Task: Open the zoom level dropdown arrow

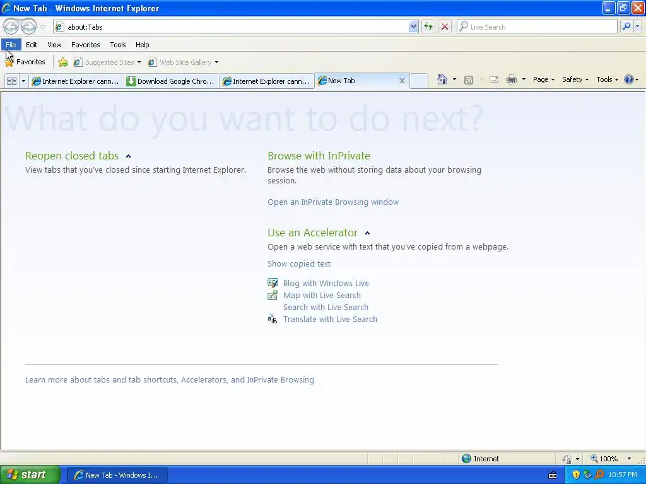Action: 629,459
